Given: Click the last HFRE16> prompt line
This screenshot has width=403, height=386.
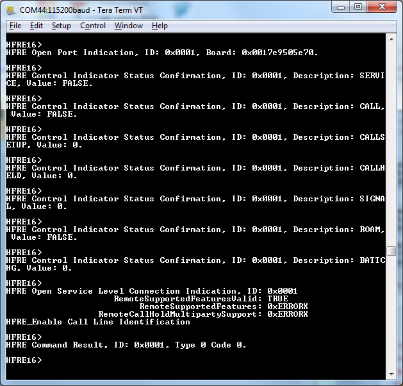Looking at the screenshot, I should coord(24,360).
